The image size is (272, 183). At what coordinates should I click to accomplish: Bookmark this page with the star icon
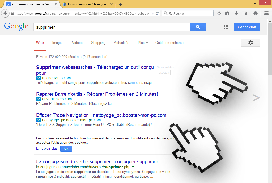pos(219,13)
